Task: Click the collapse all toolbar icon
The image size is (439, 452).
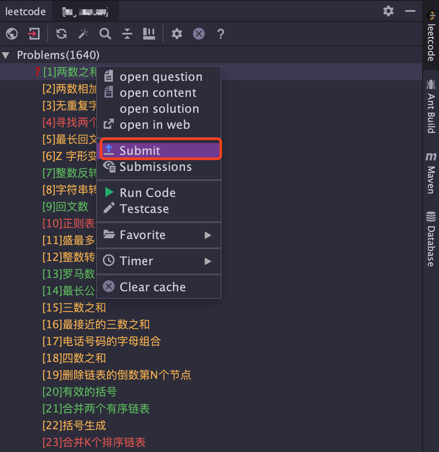Action: click(x=127, y=34)
